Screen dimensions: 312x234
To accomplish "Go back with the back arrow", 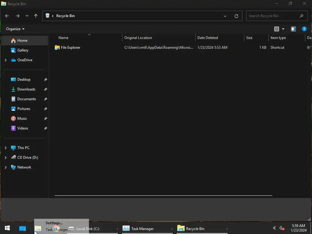I will coord(7,16).
